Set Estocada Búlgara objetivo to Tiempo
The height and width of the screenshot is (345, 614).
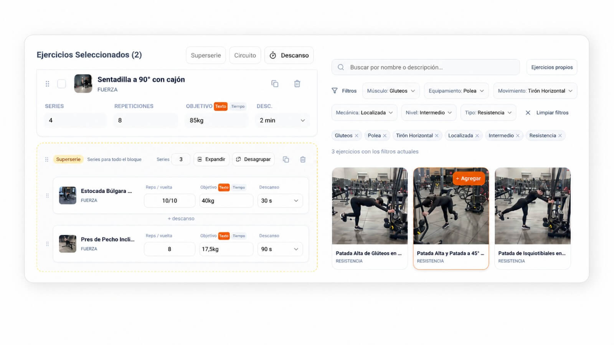click(x=239, y=187)
